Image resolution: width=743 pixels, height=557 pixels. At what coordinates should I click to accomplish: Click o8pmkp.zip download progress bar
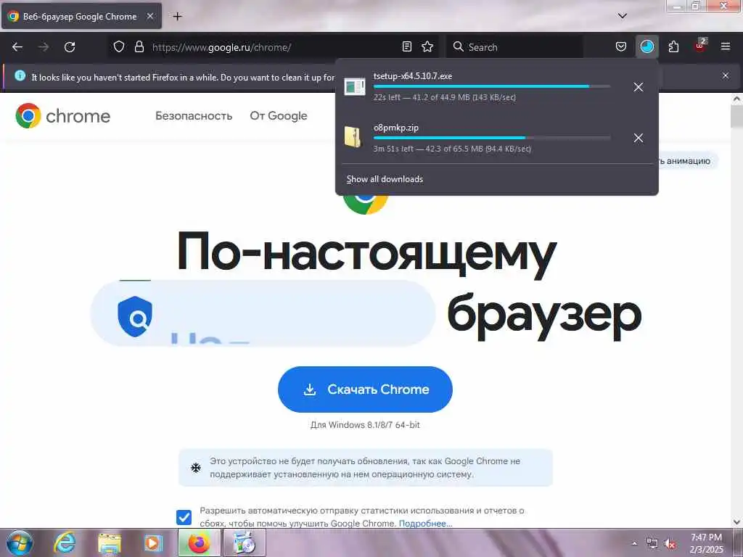coord(492,138)
